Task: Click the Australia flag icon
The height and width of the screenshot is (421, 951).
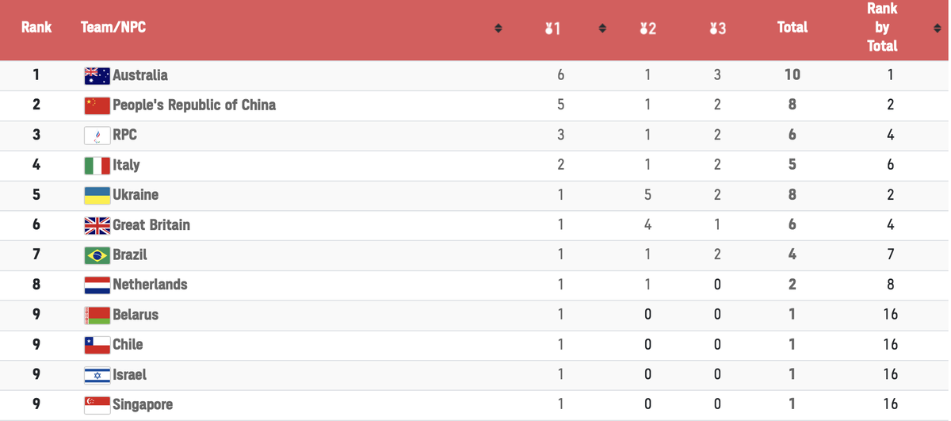Action: 97,76
